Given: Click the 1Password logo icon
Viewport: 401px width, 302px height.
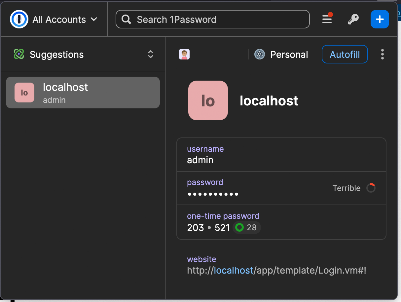Looking at the screenshot, I should (x=19, y=19).
